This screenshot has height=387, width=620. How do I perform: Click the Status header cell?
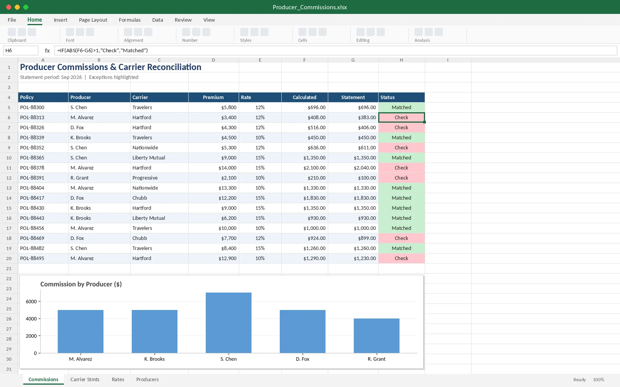point(401,98)
